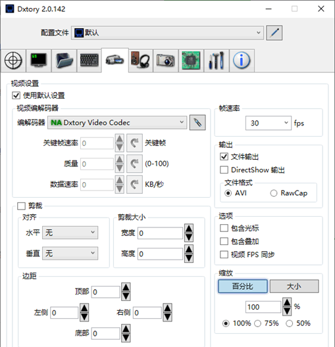The height and width of the screenshot is (347, 335).
Task: Open the 水平 alignment dropdown
Action: [70, 233]
